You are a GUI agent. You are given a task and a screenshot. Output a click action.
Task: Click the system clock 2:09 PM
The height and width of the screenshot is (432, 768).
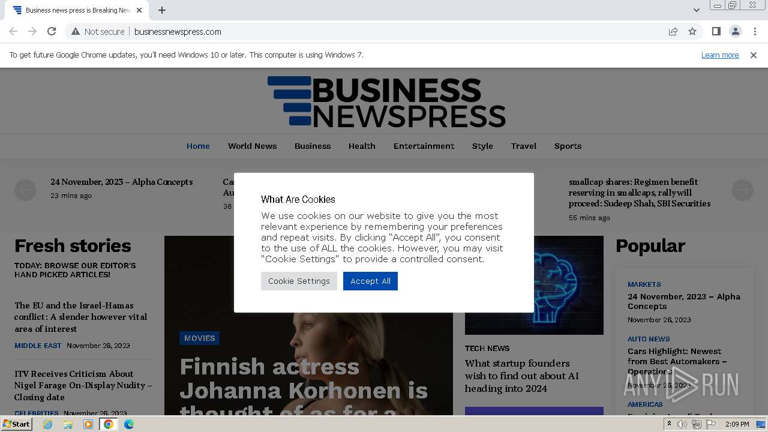737,424
